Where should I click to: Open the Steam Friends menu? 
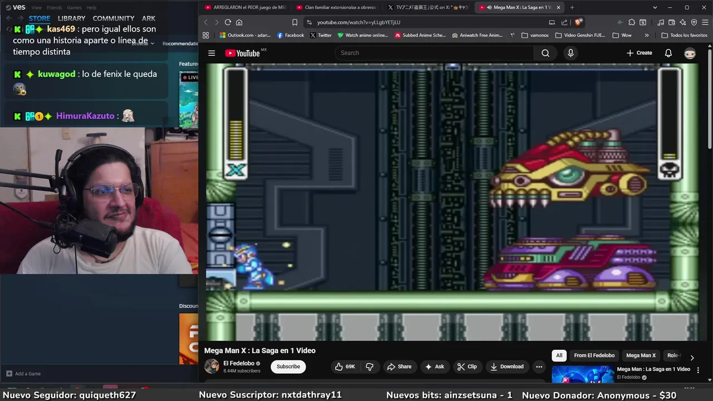55,8
